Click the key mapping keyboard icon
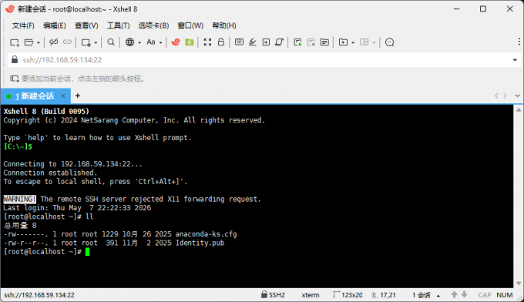Screen dimensions: 524x302 pos(239,42)
